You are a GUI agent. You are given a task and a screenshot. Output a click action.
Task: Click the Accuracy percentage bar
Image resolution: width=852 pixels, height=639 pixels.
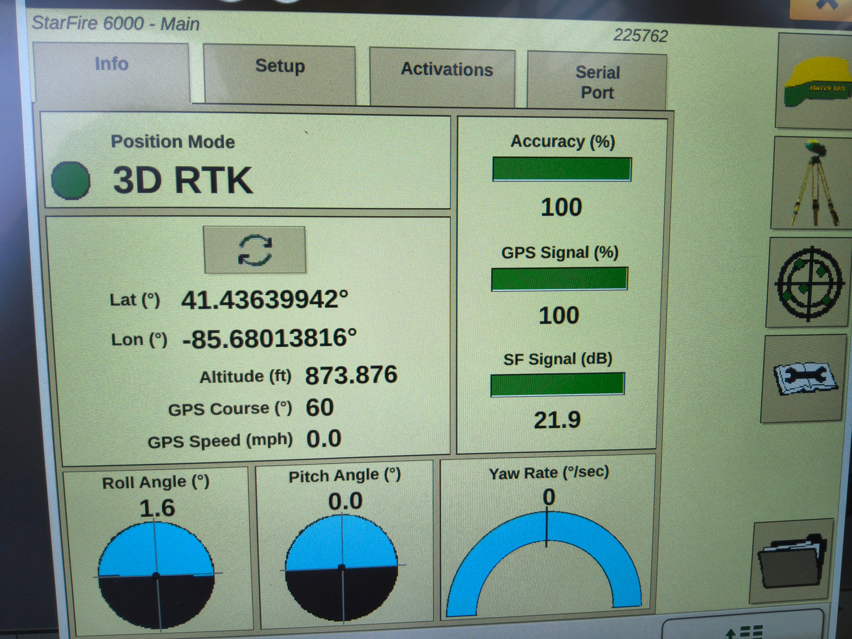tap(562, 169)
